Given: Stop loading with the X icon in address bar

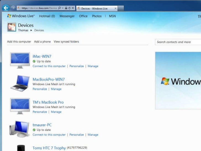Looking at the screenshot, I should click(73, 8).
